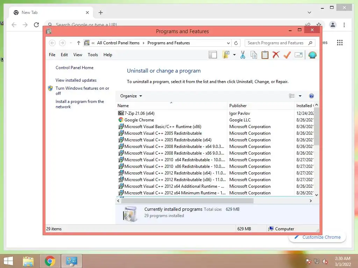Click the refresh button beside address bar
358x268 pixels.
(236, 43)
